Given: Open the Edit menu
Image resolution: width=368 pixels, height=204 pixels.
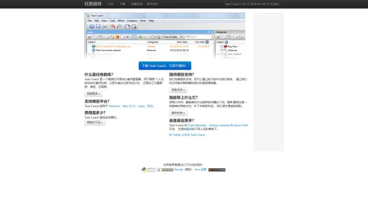Looking at the screenshot, I should point(96,20).
